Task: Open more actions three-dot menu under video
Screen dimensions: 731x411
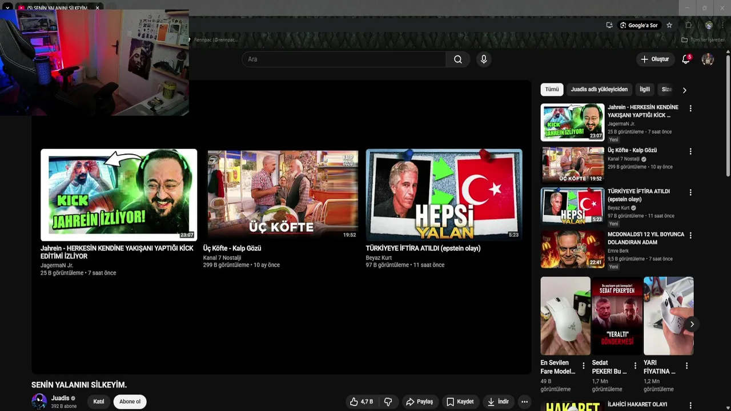Action: (x=524, y=402)
